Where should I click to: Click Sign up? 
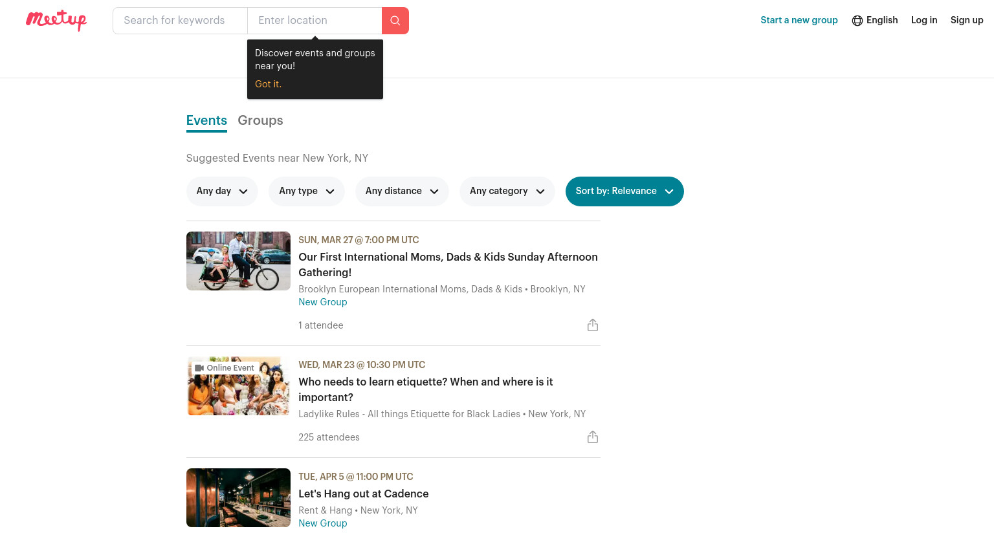coord(967,20)
